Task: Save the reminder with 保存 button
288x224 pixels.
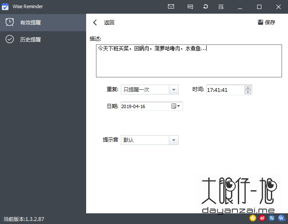Action: pos(266,22)
